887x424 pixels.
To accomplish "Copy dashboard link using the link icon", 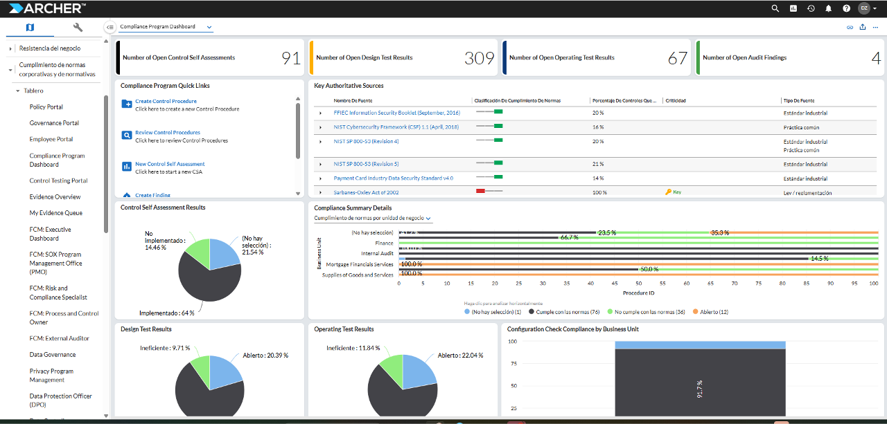I will click(850, 26).
